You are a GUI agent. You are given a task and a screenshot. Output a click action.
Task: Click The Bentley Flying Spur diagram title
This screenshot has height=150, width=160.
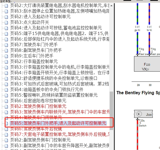point(138,93)
